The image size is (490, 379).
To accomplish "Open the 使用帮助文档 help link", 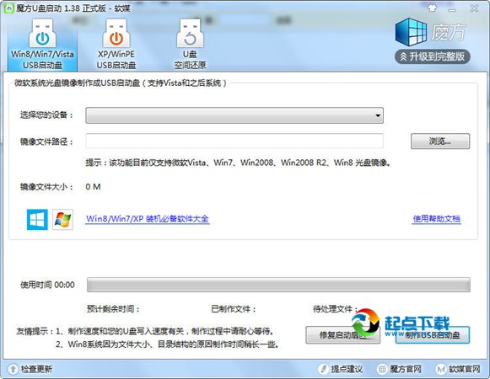I will (437, 219).
